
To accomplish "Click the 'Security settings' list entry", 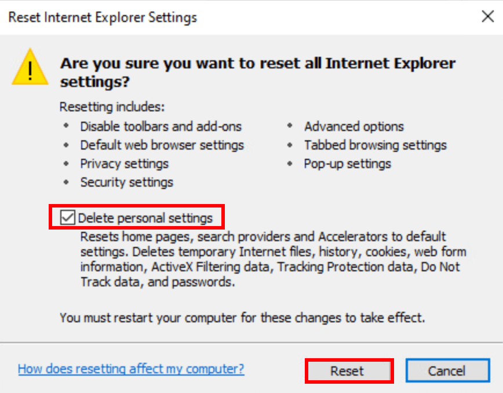I will 126,182.
